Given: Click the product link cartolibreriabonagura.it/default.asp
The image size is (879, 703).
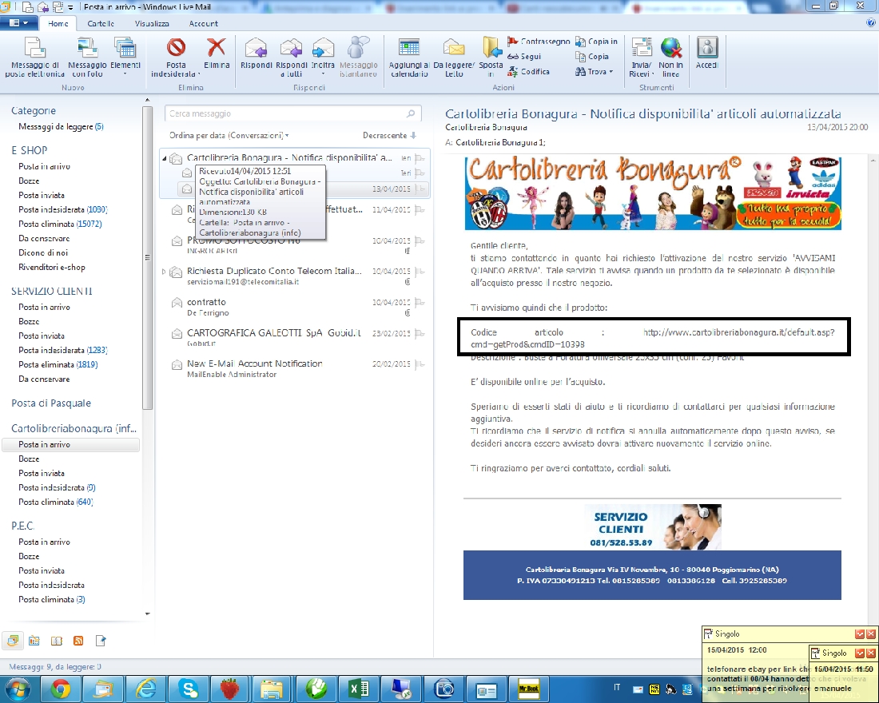Looking at the screenshot, I should coord(739,332).
